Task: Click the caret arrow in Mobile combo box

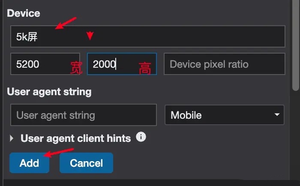Action: pyautogui.click(x=277, y=114)
